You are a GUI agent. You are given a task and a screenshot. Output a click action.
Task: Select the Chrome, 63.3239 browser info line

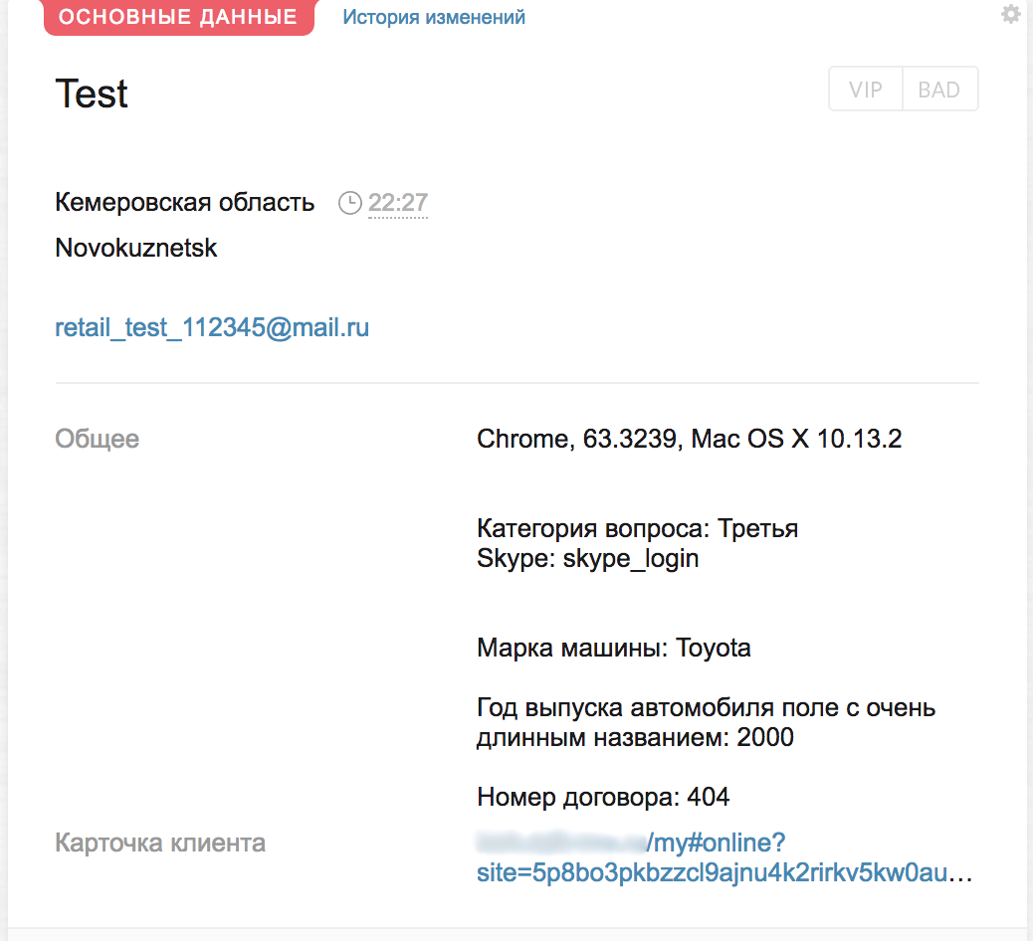coord(689,439)
